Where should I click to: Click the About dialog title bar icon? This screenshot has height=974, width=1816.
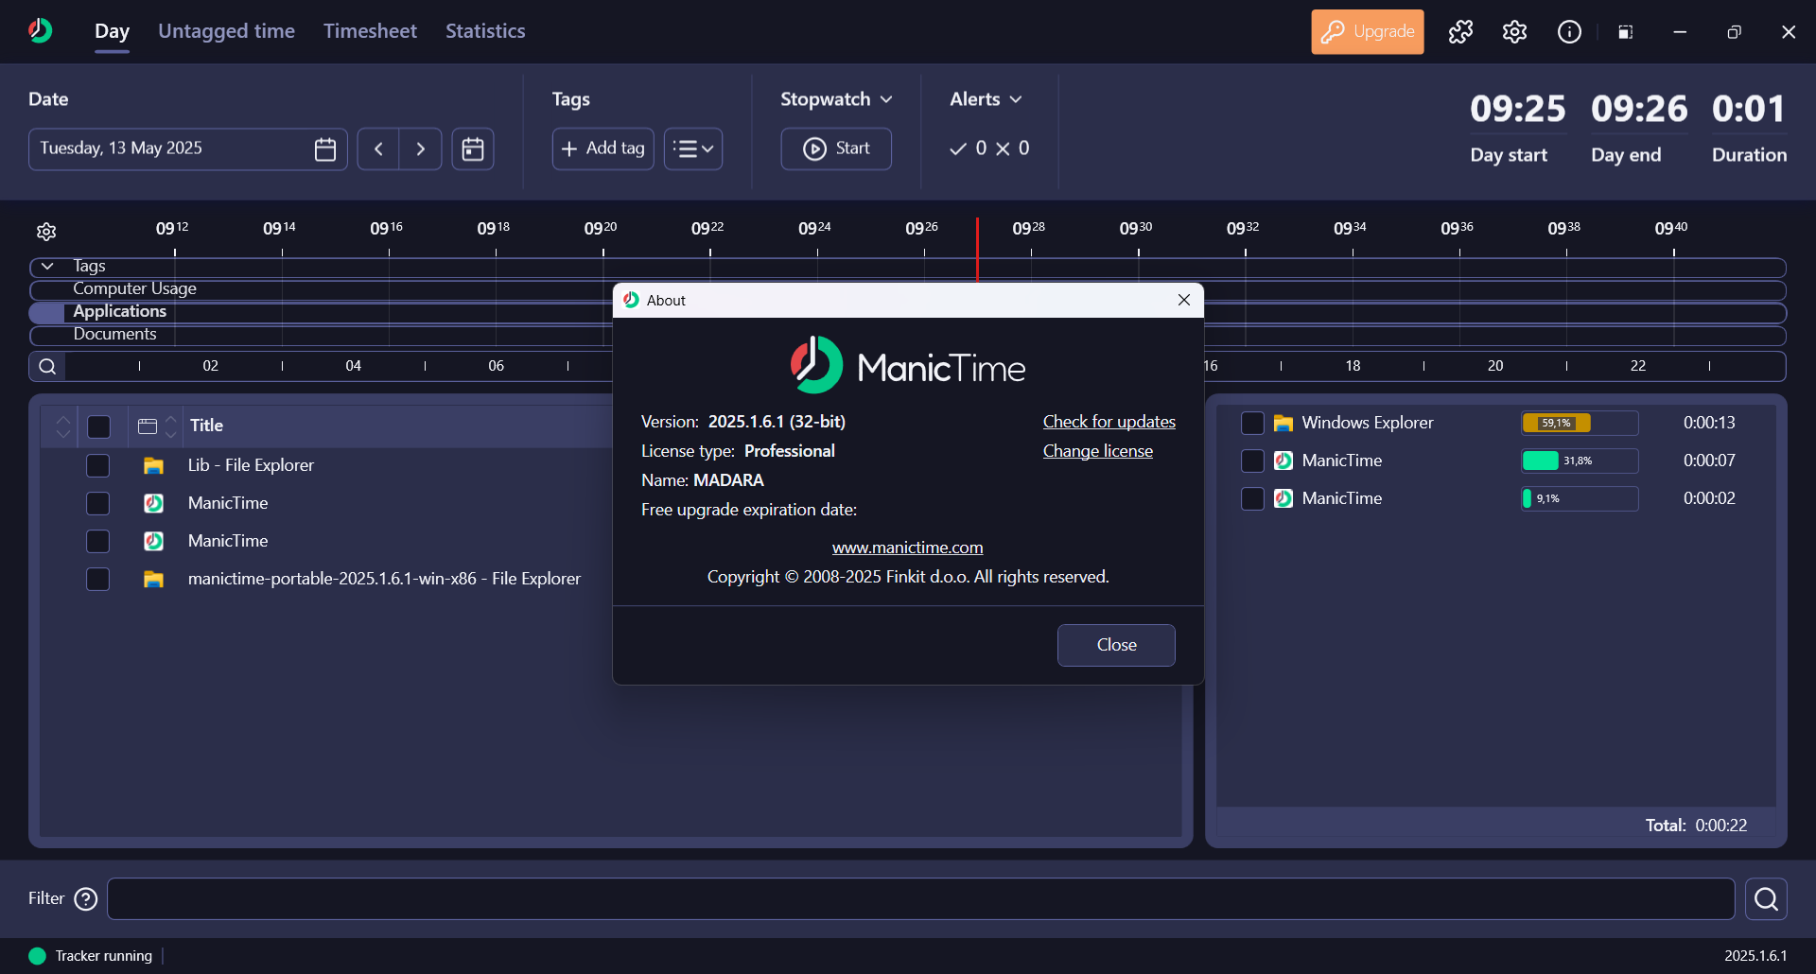click(x=631, y=300)
